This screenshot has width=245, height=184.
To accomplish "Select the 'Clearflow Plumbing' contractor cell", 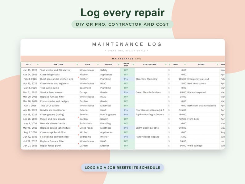I will click(x=151, y=79).
